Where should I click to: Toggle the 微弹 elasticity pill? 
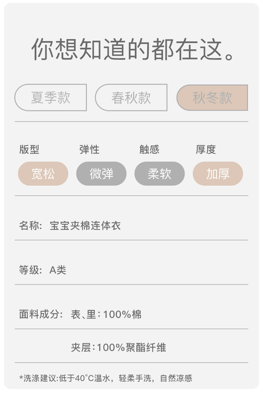(101, 174)
